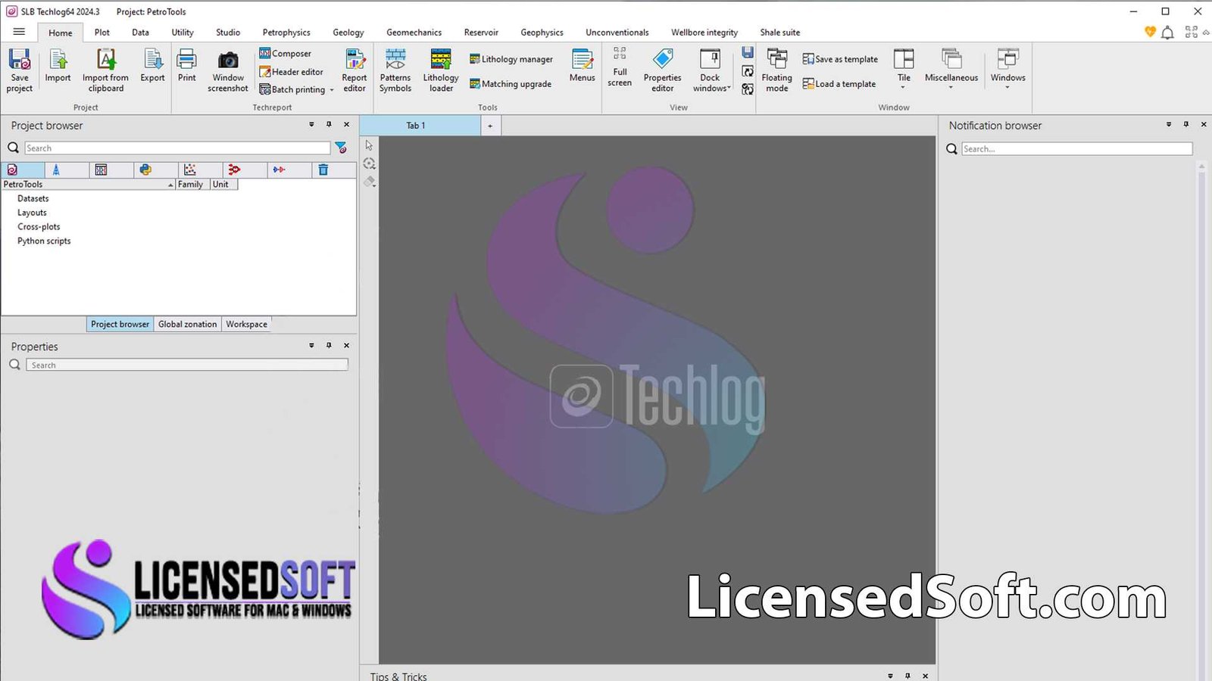Open the Header editor
Screen dimensions: 1212x681
(x=291, y=72)
